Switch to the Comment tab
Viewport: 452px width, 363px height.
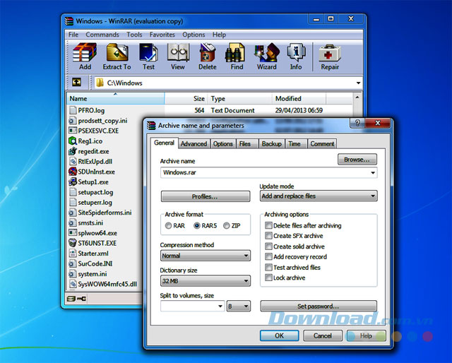pos(322,143)
